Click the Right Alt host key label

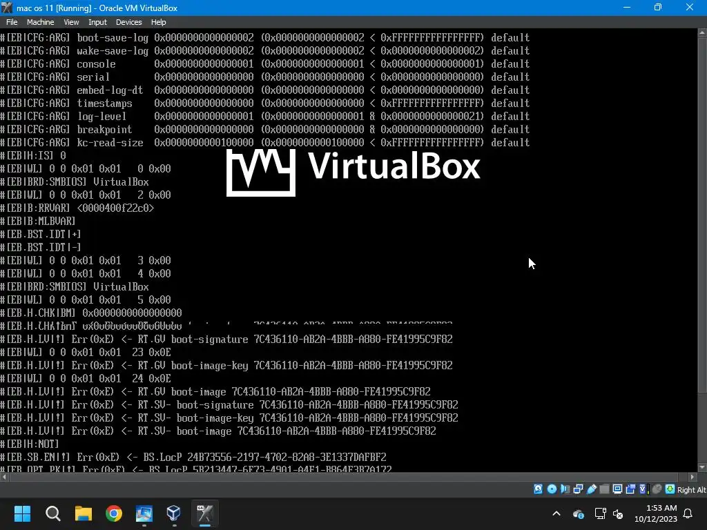click(692, 490)
